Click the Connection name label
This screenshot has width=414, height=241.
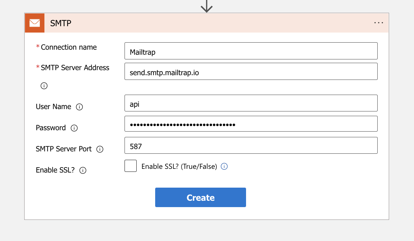pyautogui.click(x=69, y=47)
